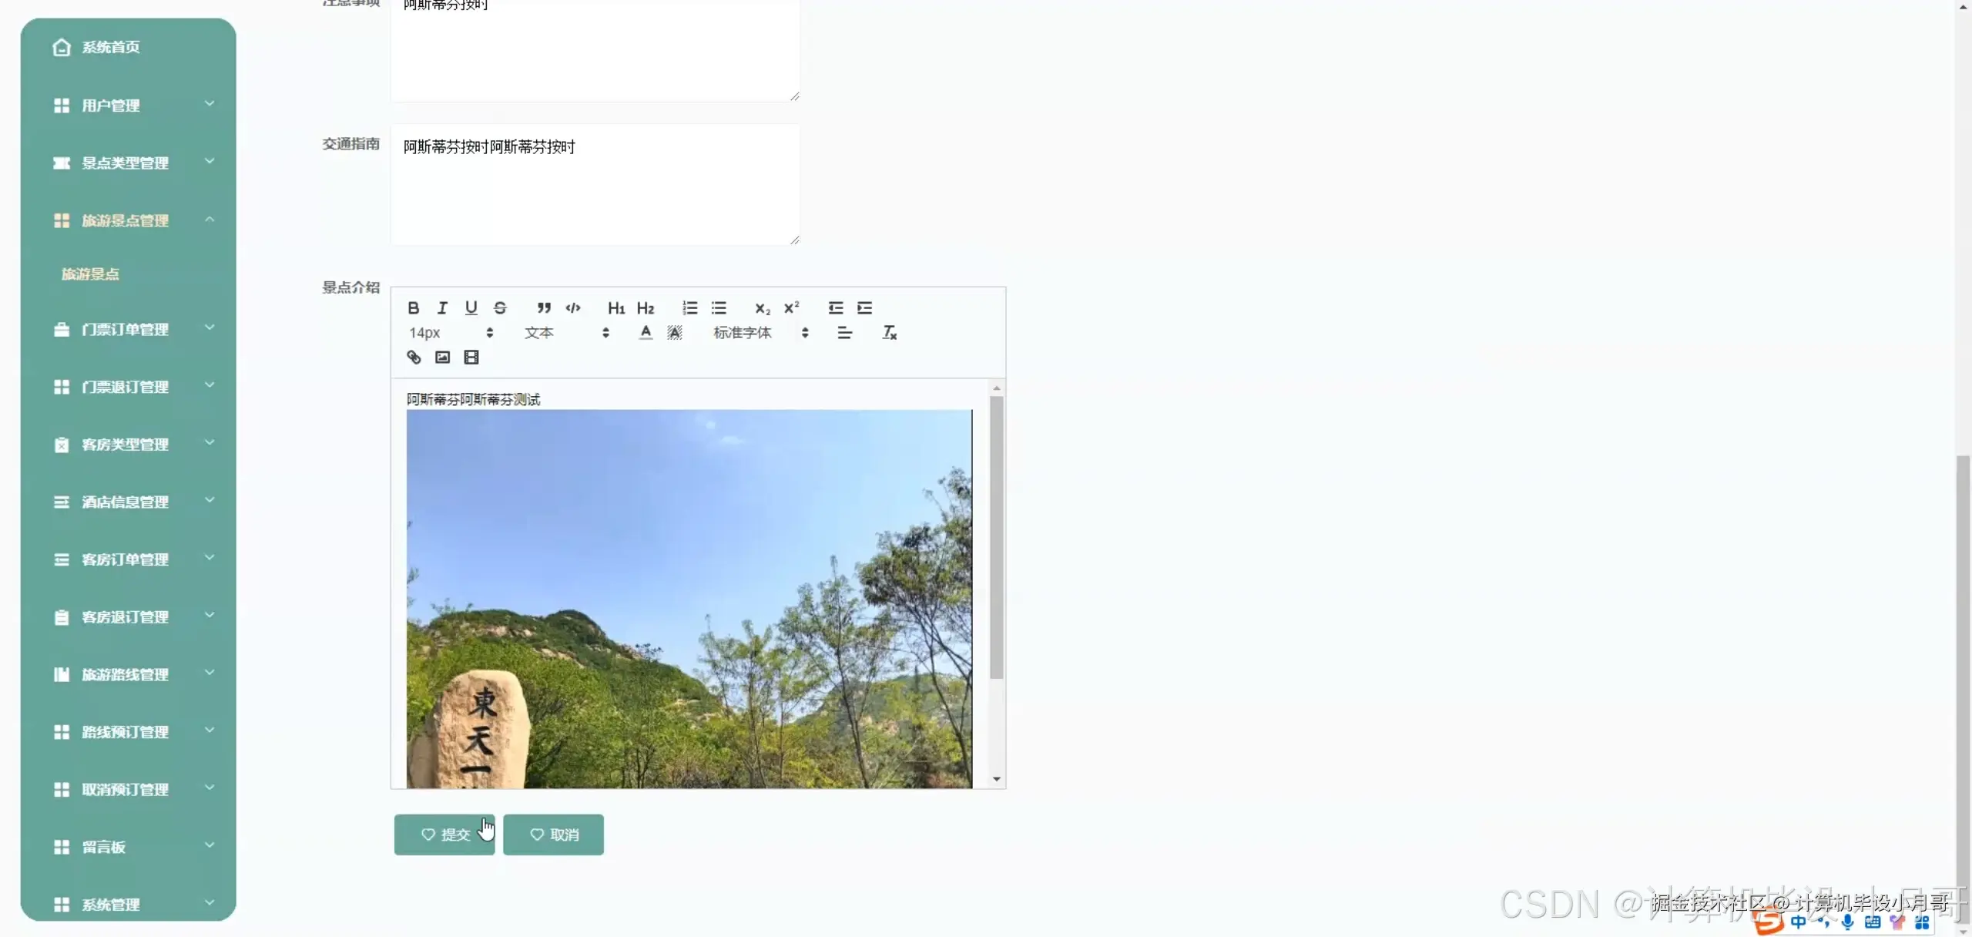The width and height of the screenshot is (1972, 937).
Task: Insert image using picture icon
Action: tap(442, 358)
